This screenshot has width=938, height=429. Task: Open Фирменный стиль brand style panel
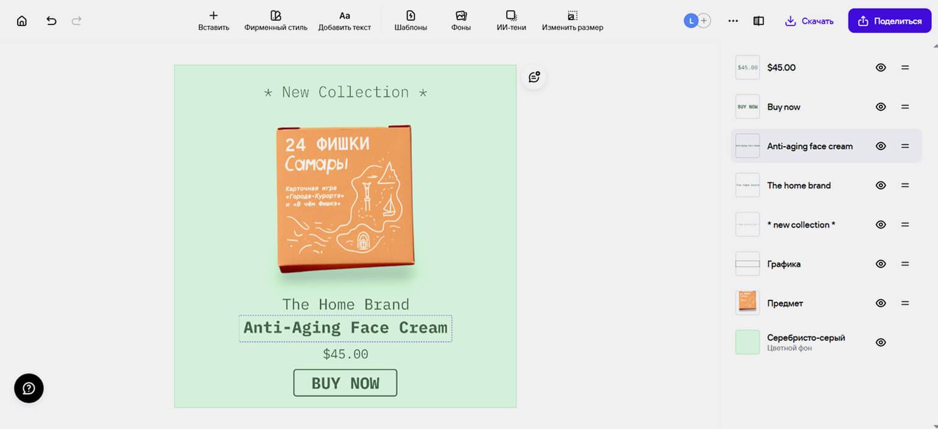[276, 21]
